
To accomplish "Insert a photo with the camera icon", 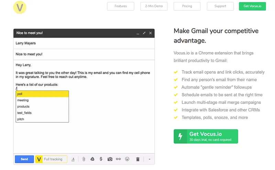I will click(x=110, y=159).
